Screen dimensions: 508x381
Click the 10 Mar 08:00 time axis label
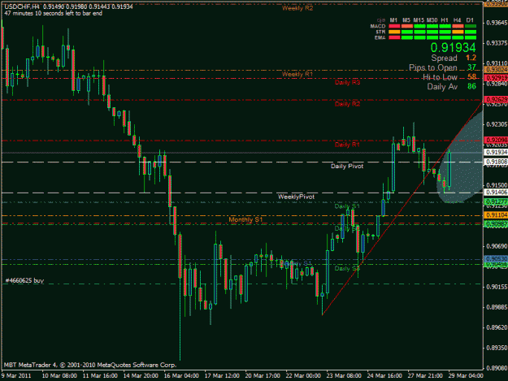click(59, 376)
